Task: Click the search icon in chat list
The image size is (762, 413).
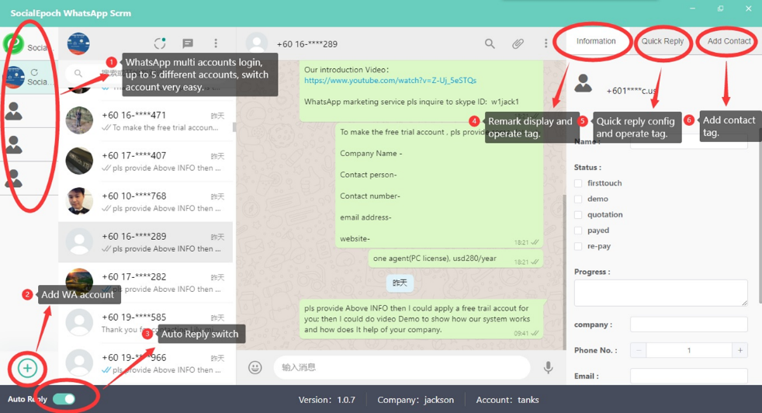Action: (78, 74)
